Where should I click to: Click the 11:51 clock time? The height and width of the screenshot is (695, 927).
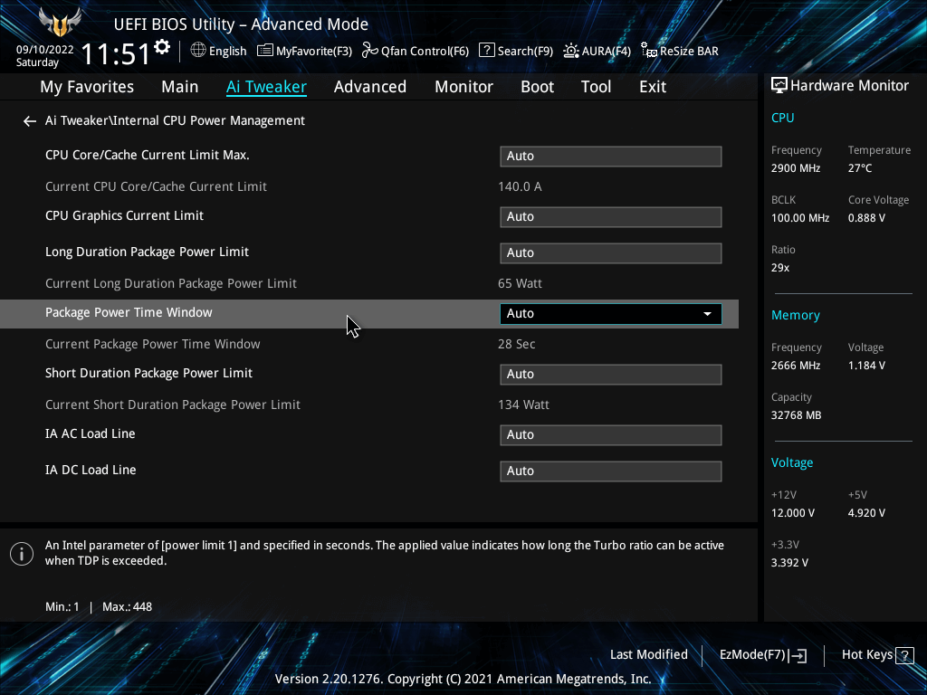coord(116,54)
